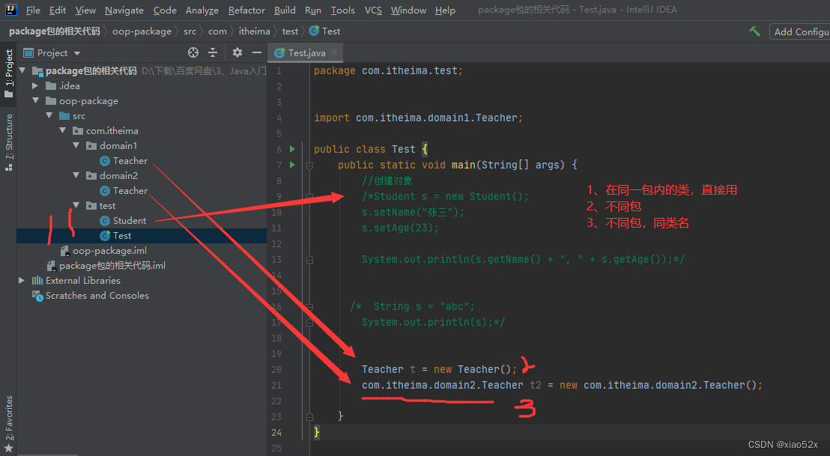Open the Window menu
This screenshot has height=456, width=830.
click(409, 10)
